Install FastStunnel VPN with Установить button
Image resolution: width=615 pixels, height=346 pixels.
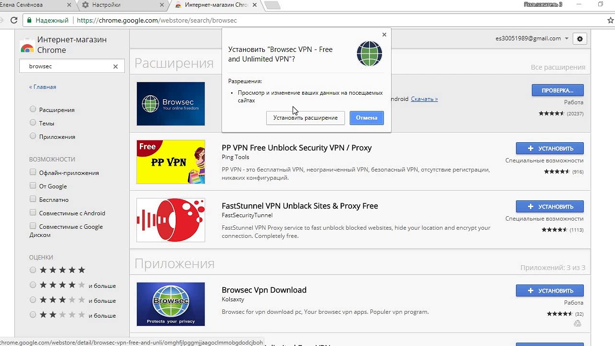(550, 207)
